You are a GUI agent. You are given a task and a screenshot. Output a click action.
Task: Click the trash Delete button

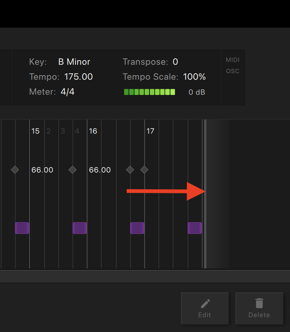click(259, 308)
